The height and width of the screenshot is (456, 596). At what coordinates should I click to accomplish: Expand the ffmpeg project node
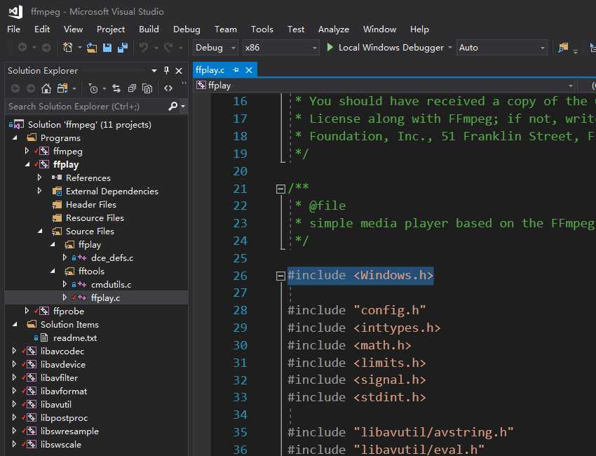(27, 151)
